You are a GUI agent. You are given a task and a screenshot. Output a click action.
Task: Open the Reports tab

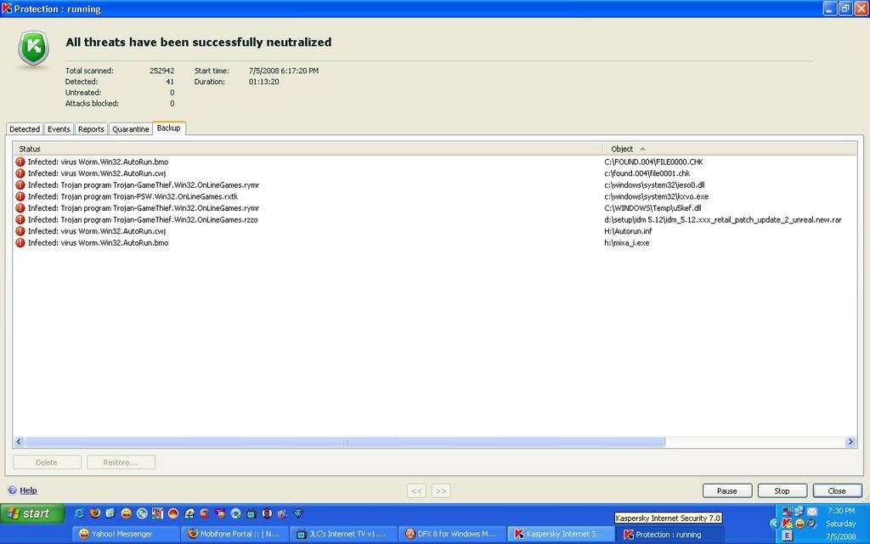click(91, 129)
